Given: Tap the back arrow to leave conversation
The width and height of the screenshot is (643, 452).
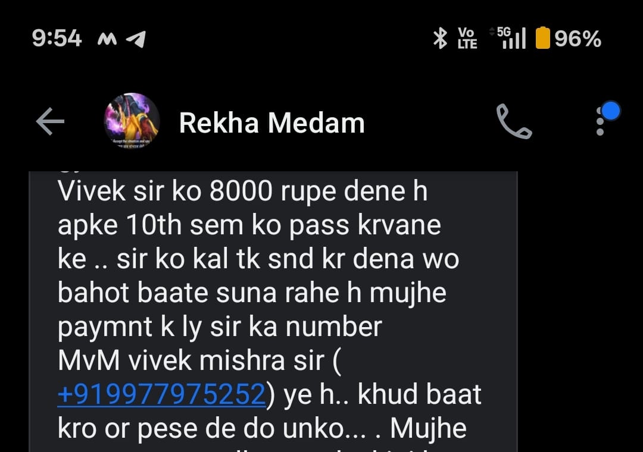Looking at the screenshot, I should tap(50, 121).
